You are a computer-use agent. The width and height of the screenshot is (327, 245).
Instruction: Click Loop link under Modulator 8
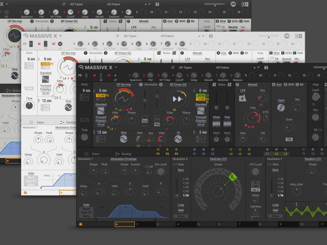[181, 205]
